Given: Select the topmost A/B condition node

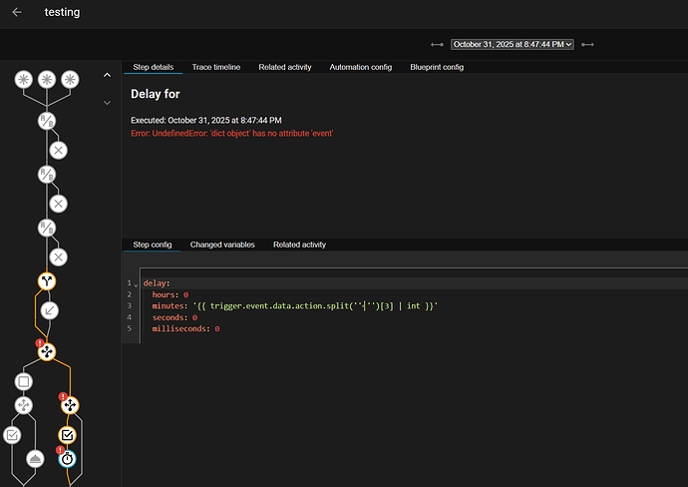Looking at the screenshot, I should coord(47,122).
